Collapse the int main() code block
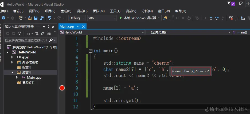Viewport: 250px width, 114px height. pos(91,51)
